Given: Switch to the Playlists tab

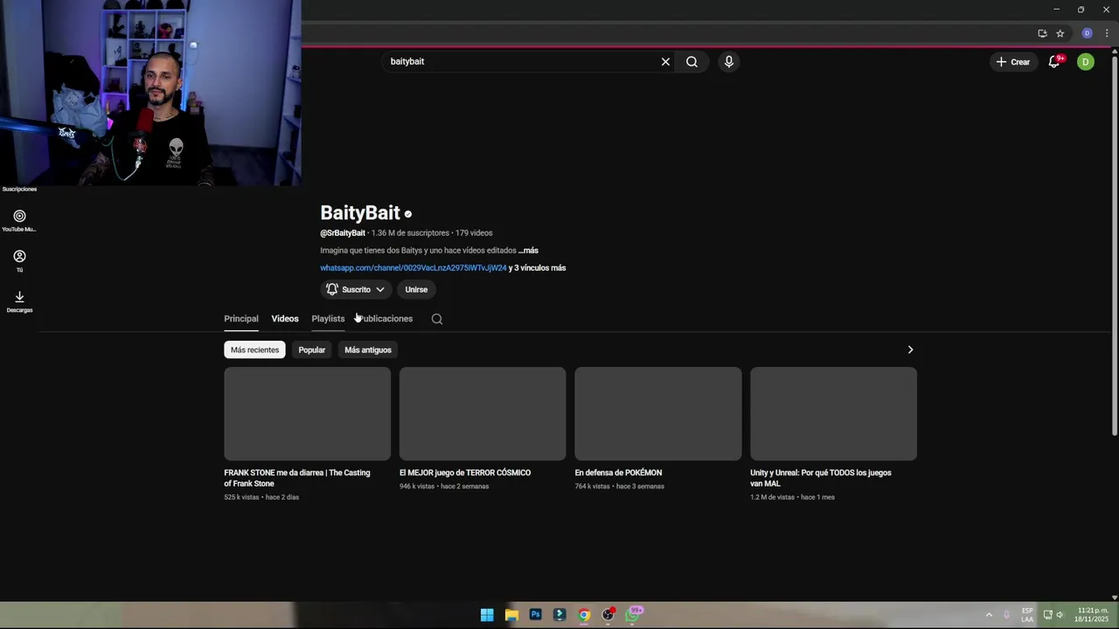Looking at the screenshot, I should click(x=328, y=319).
